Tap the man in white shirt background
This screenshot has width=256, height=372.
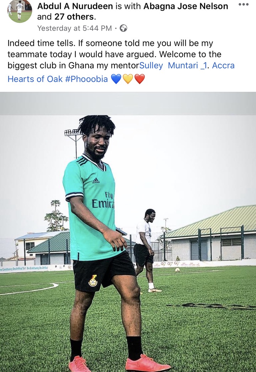pyautogui.click(x=145, y=250)
